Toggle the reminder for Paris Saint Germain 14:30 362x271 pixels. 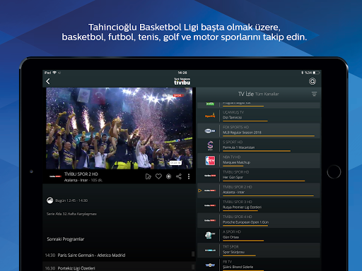[193, 254]
